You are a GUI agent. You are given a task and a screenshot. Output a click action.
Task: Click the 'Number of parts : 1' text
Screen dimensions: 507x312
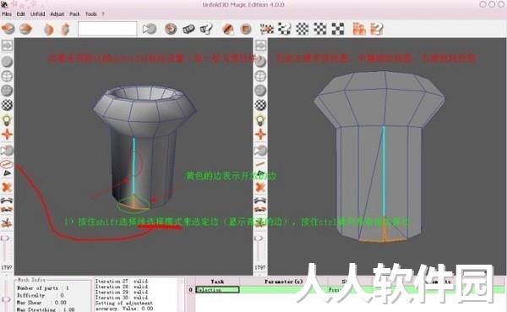[x=43, y=288]
